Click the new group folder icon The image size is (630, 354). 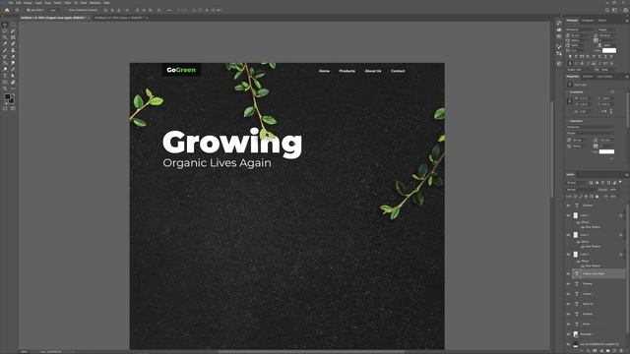click(x=608, y=351)
